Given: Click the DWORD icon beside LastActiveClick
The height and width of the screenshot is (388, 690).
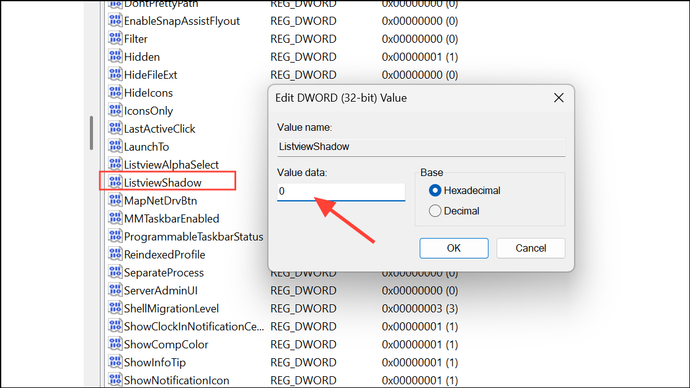Looking at the screenshot, I should [x=115, y=128].
